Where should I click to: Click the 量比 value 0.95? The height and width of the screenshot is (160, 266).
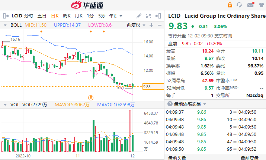point(259,73)
